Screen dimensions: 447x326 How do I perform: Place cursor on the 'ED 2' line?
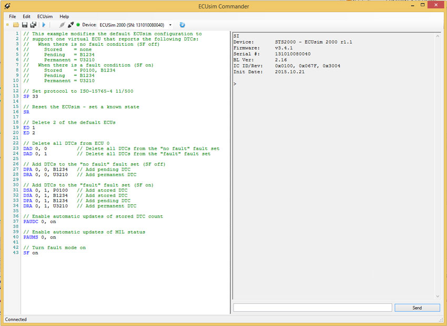(x=29, y=133)
